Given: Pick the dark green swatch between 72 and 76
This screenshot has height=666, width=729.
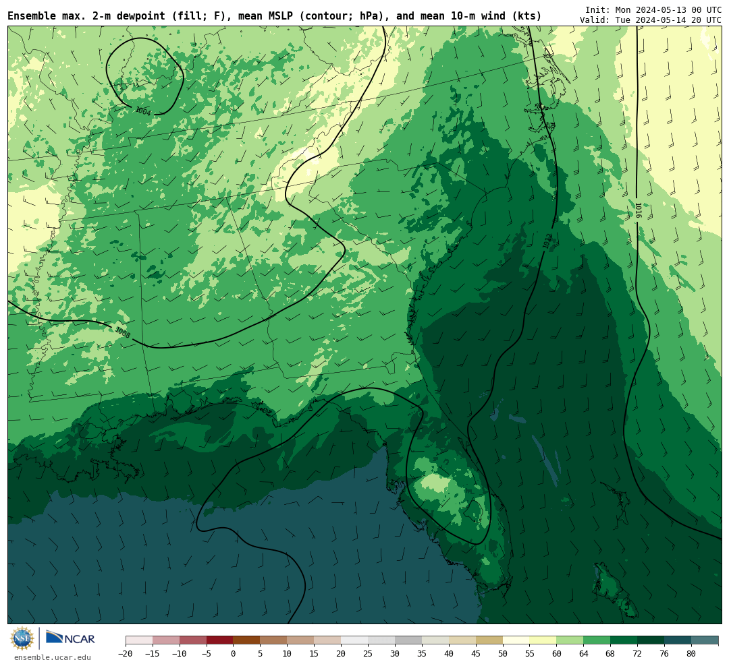Looking at the screenshot, I should [651, 640].
